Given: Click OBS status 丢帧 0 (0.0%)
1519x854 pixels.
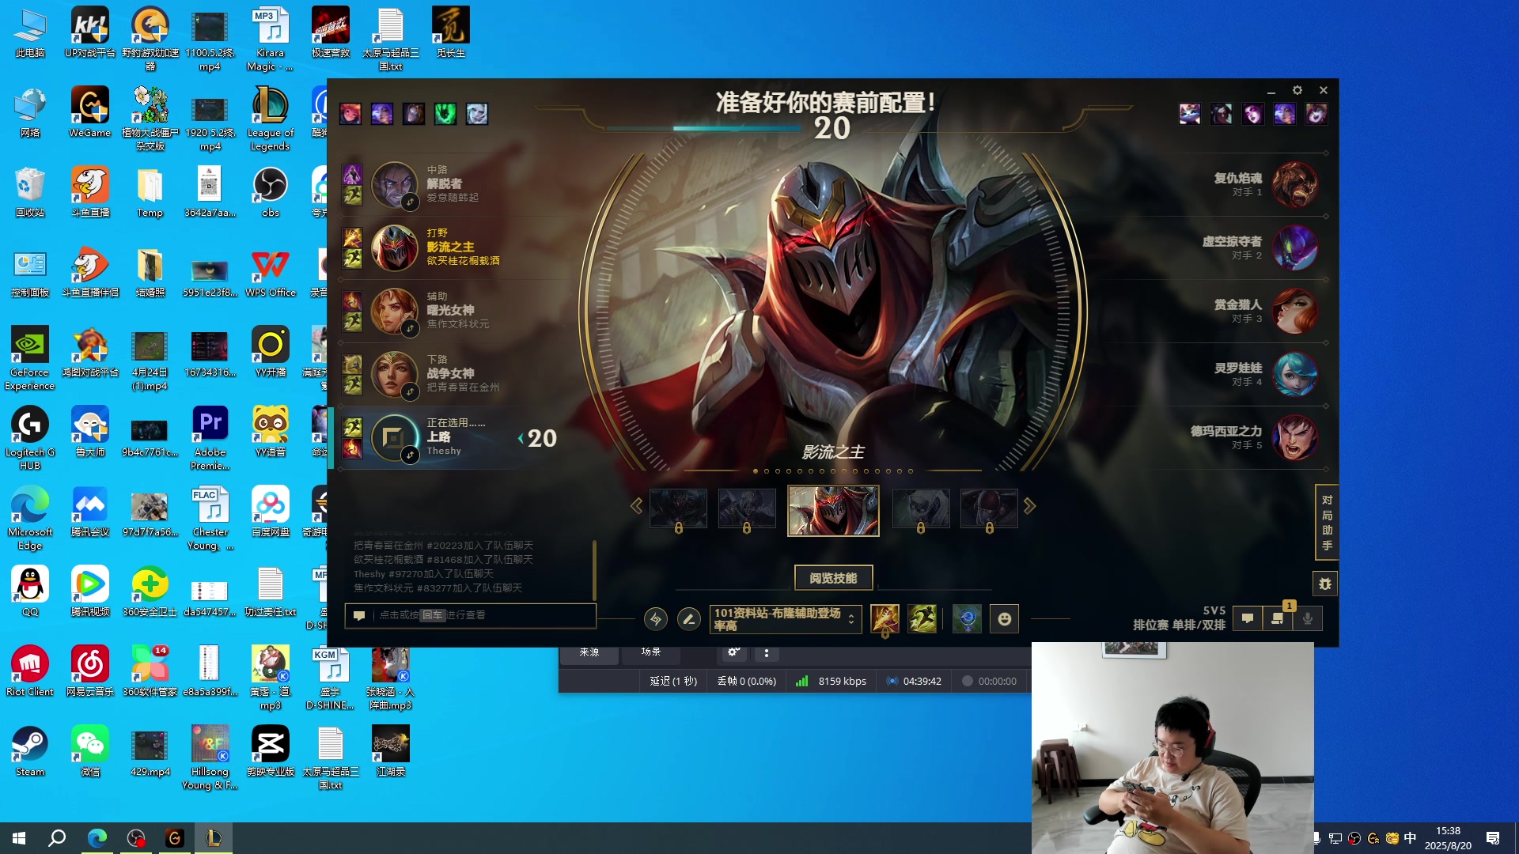Looking at the screenshot, I should tap(746, 681).
